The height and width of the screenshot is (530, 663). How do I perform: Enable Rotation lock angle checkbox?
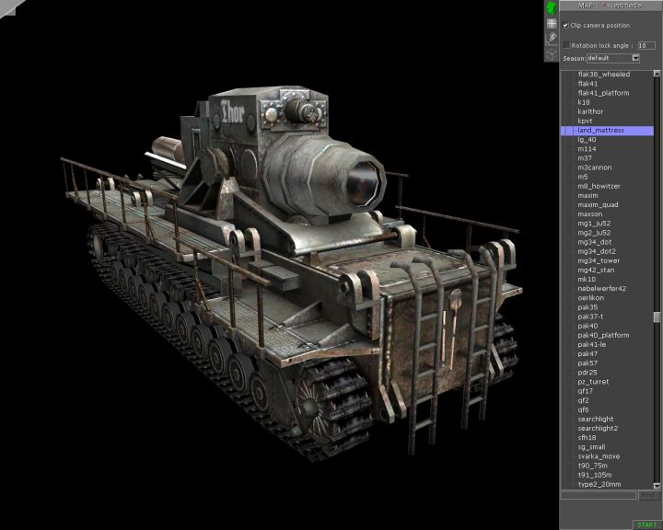[565, 44]
